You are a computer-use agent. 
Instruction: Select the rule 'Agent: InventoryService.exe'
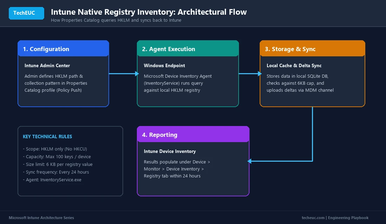(x=52, y=180)
